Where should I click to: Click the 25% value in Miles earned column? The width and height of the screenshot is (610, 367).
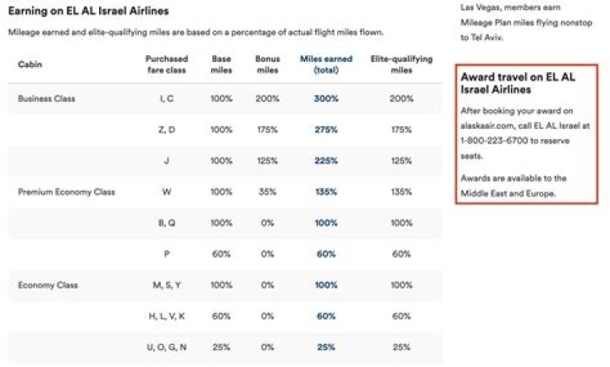point(326,348)
